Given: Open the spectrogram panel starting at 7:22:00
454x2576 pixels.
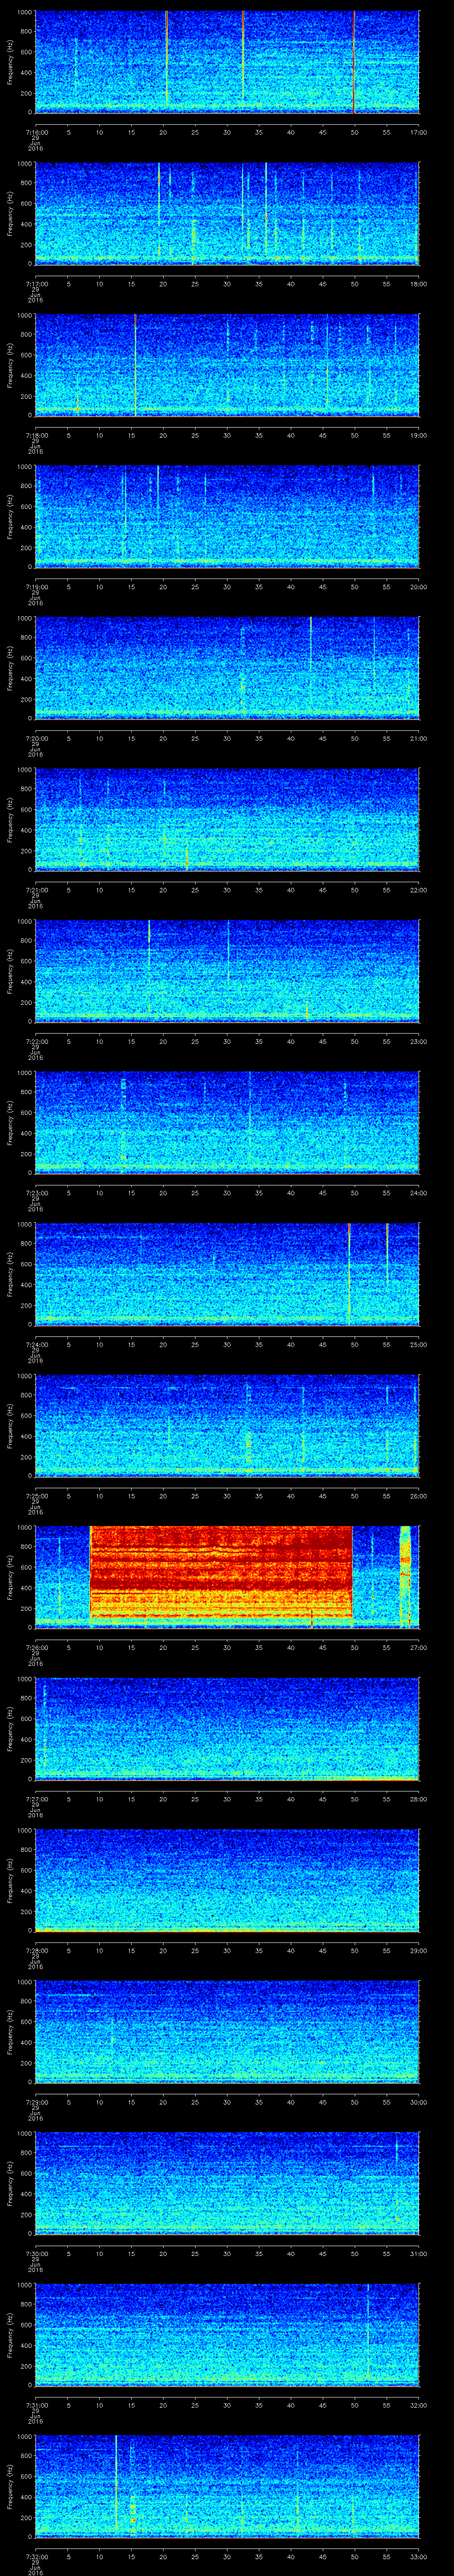Looking at the screenshot, I should [227, 971].
